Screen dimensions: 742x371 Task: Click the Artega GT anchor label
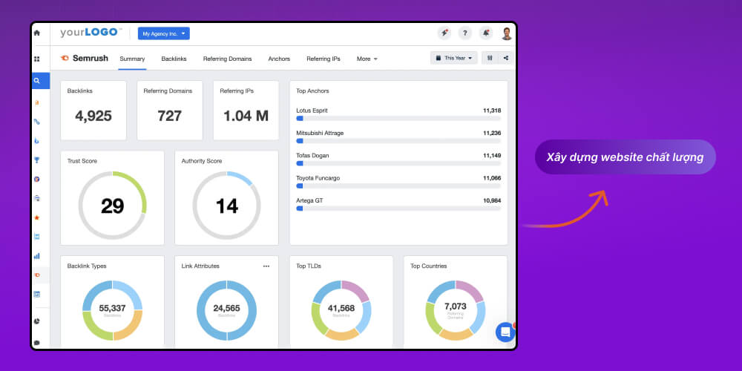(308, 200)
